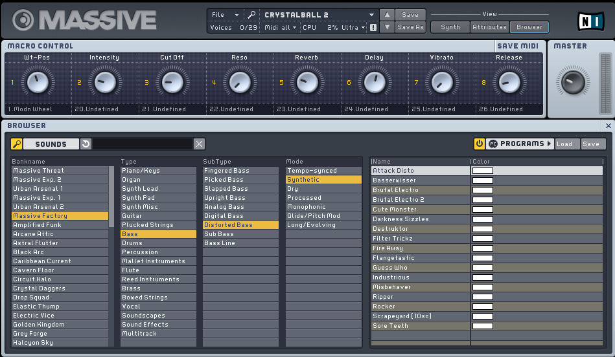Click the yellow search magnifier icon in Browser

point(17,144)
